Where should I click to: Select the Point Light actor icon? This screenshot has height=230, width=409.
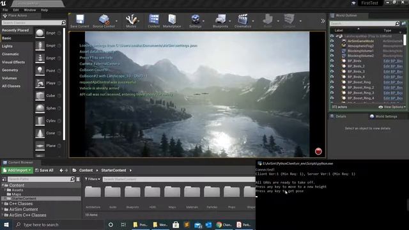[40, 70]
